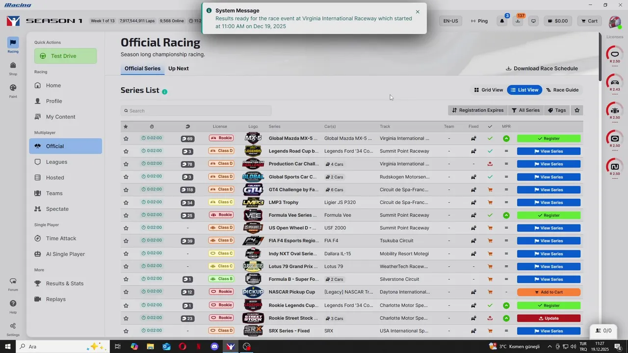
Task: Click the update icon in Production Car Challenge row
Action: point(490,164)
